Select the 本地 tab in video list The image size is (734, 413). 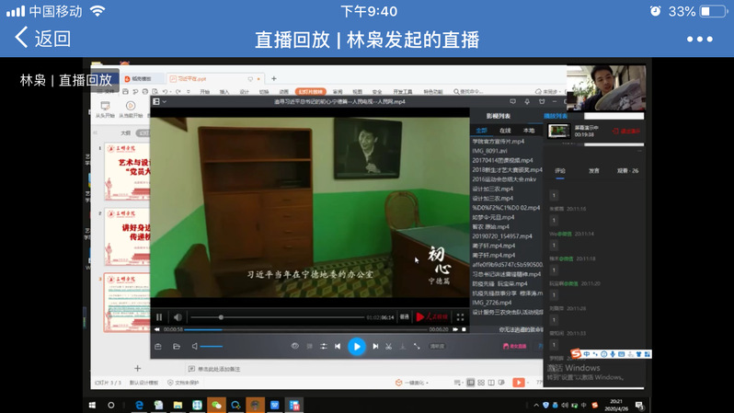(529, 131)
